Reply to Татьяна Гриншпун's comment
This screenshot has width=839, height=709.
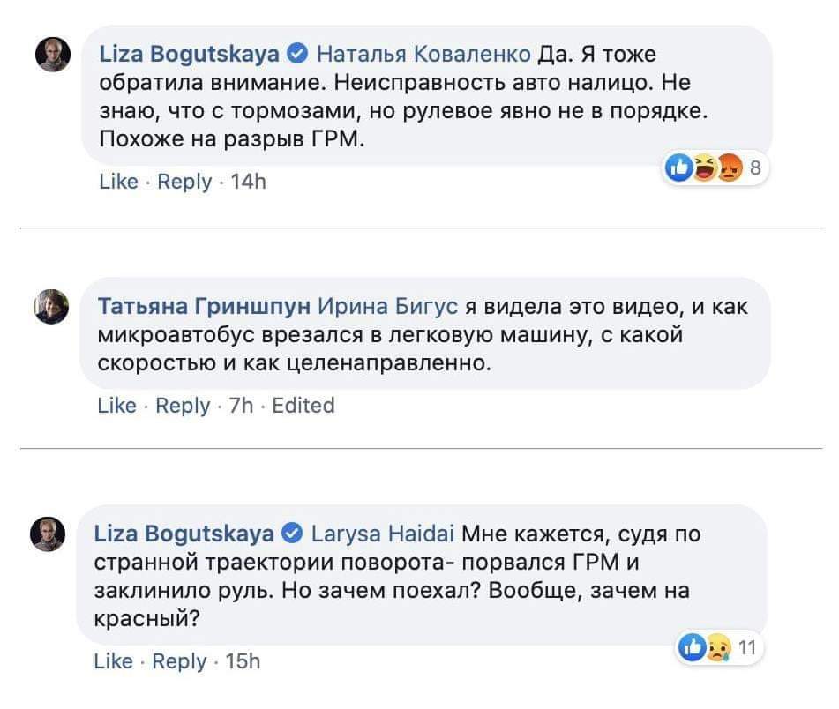183,406
